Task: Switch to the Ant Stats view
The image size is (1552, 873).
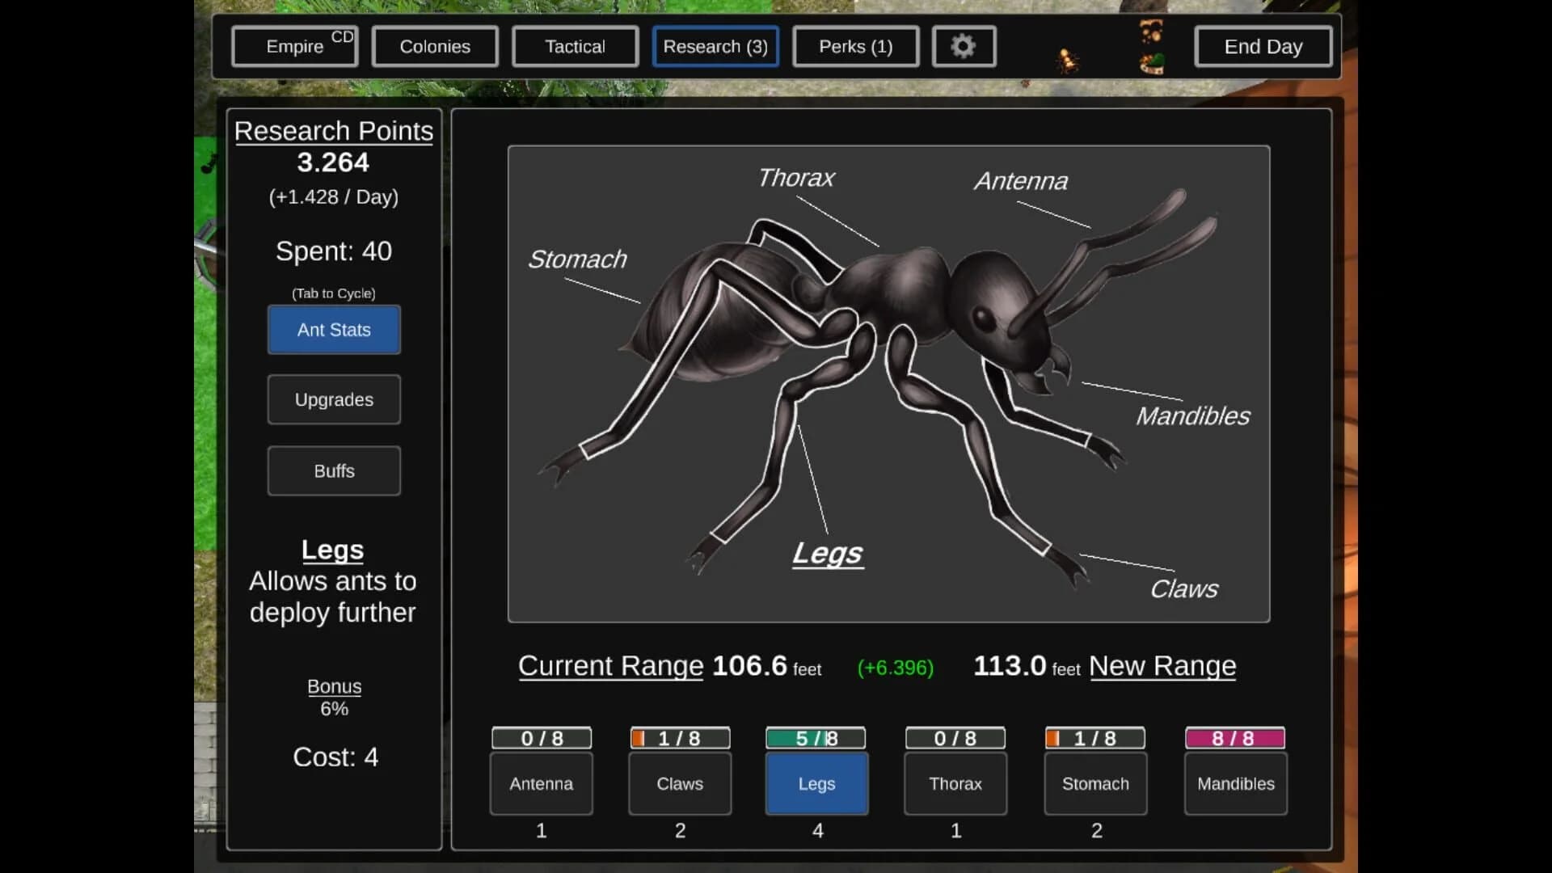Action: tap(333, 330)
